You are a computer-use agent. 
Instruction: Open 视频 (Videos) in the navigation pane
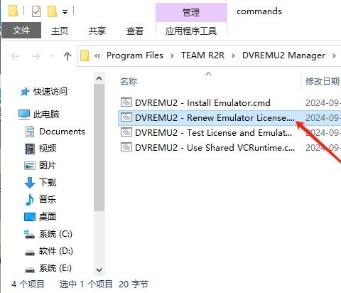point(48,149)
